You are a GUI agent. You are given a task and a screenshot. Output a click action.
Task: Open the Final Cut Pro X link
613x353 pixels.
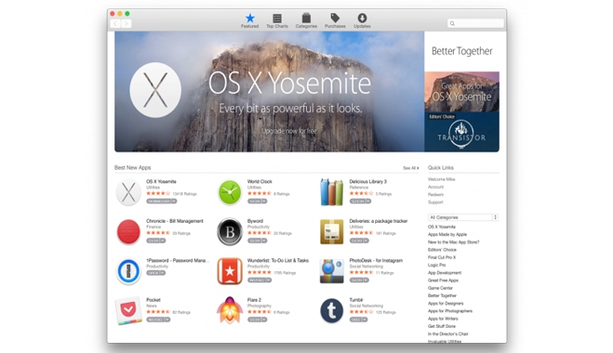point(442,257)
